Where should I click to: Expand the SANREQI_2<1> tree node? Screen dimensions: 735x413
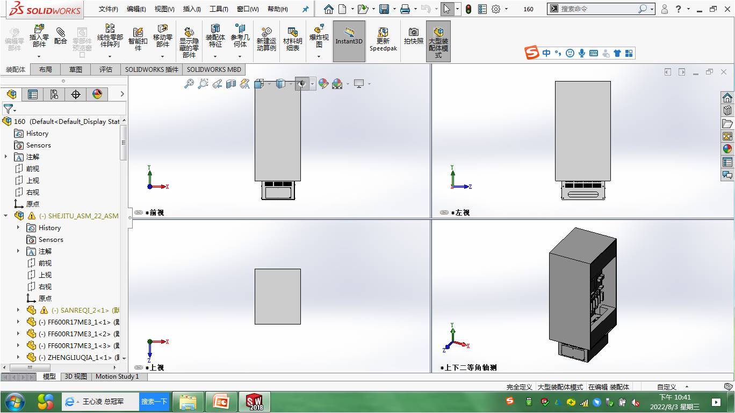pyautogui.click(x=18, y=310)
